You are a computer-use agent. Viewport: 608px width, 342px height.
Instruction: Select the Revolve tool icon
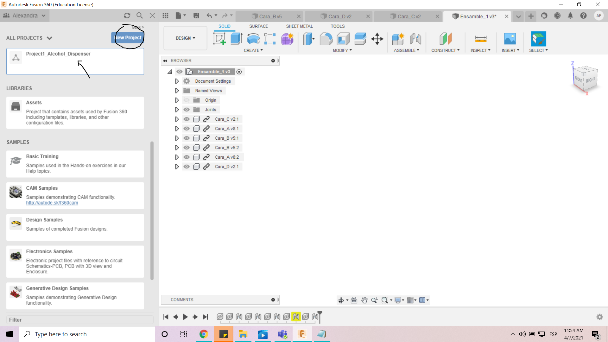[x=253, y=39]
